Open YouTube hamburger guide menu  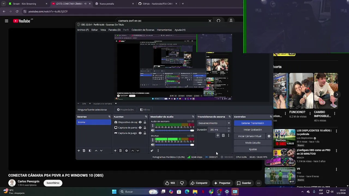[7, 21]
